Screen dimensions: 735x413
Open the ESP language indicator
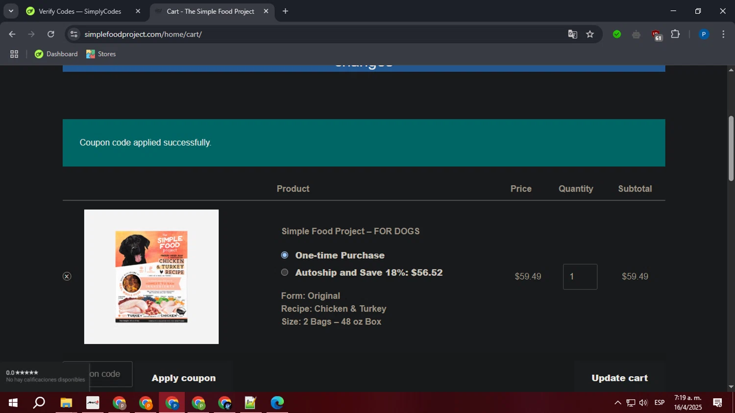(660, 403)
